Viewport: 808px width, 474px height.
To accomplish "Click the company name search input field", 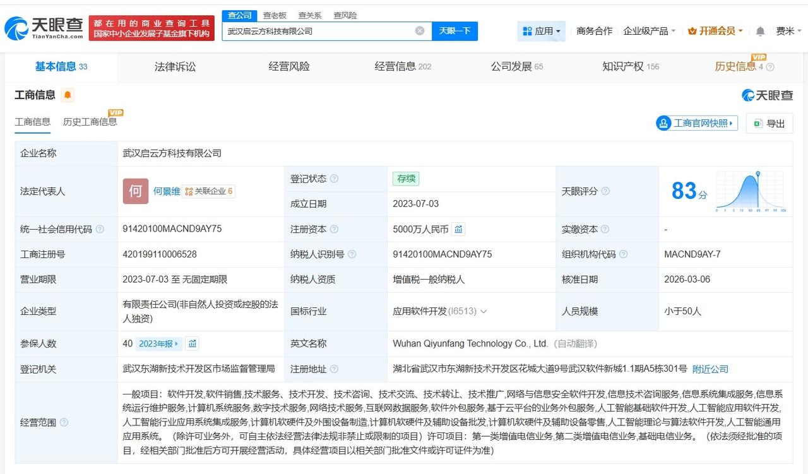I will (319, 31).
